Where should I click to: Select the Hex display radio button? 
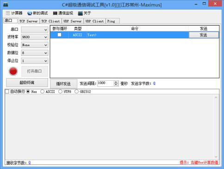click(28, 91)
